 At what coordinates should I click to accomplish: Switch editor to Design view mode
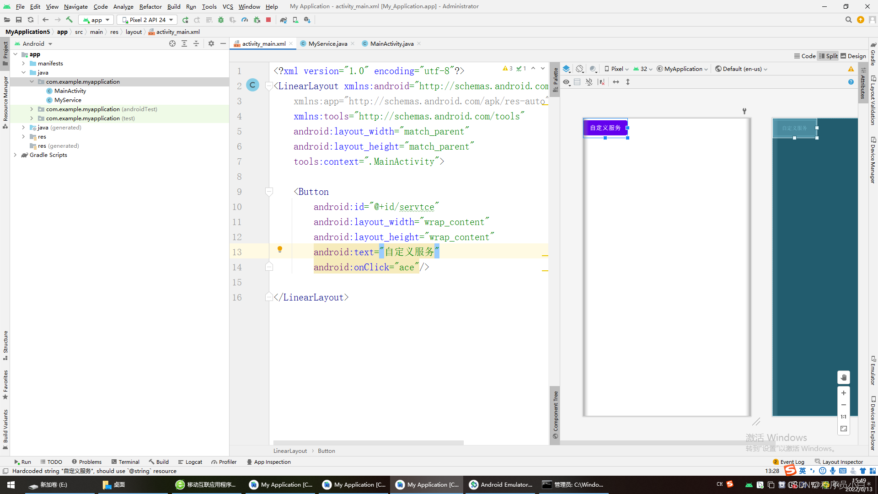tap(853, 56)
